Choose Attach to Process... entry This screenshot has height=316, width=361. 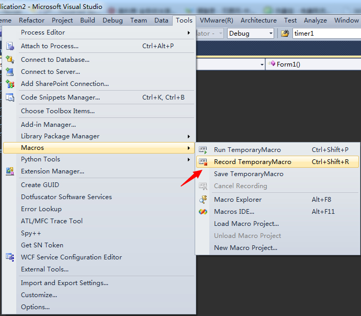click(98, 46)
